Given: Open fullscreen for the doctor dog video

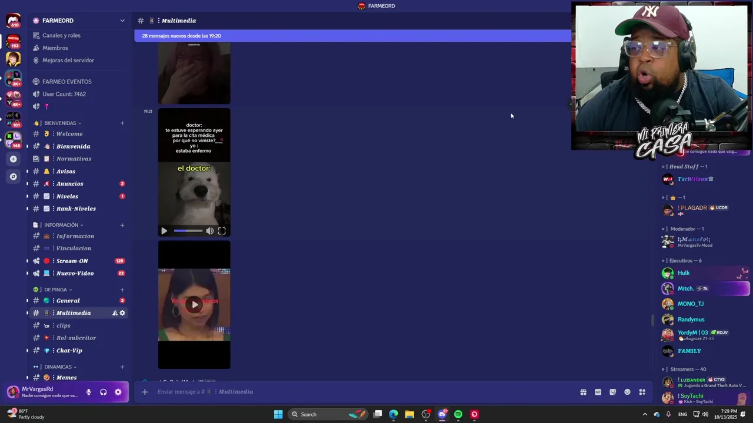Looking at the screenshot, I should (x=222, y=231).
